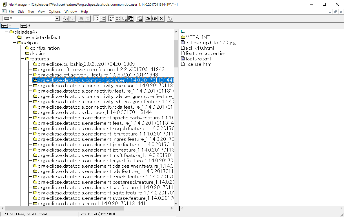
Task: Click the Delete (X) toolbar icon
Action: pos(161,18)
